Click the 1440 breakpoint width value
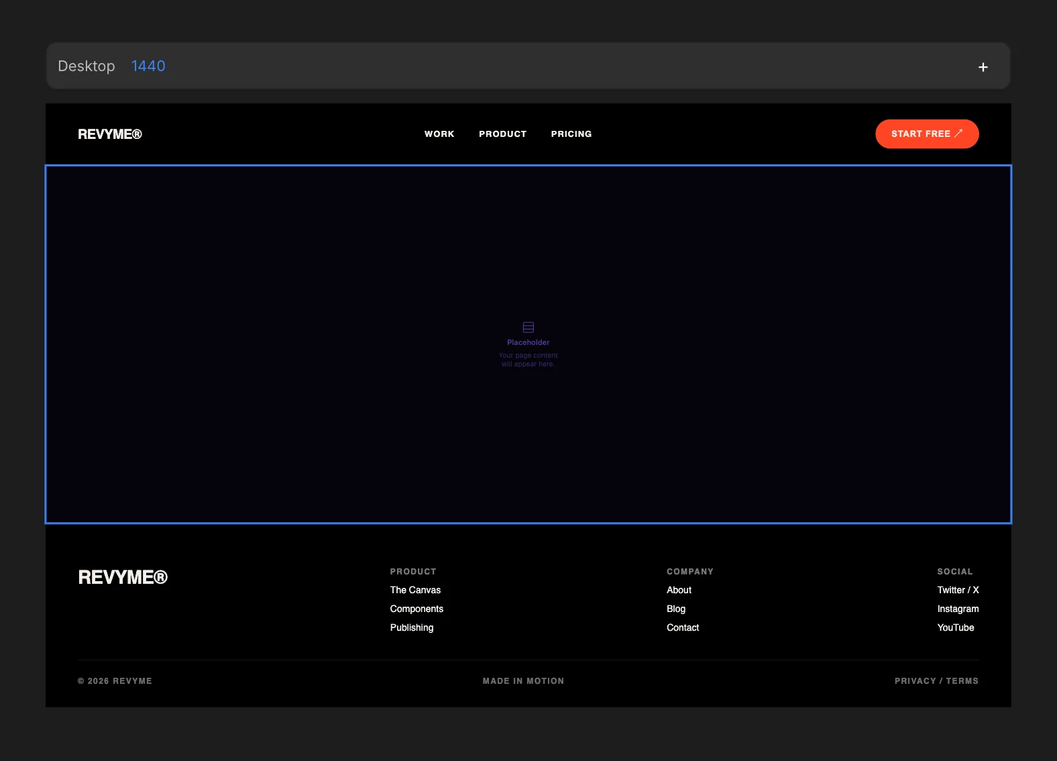Viewport: 1057px width, 761px height. pyautogui.click(x=148, y=66)
